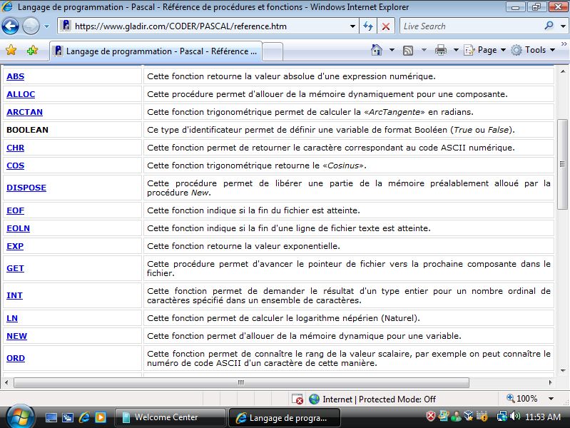Expand the address bar history dropdown
Viewport: 570px width, 428px height.
point(352,26)
